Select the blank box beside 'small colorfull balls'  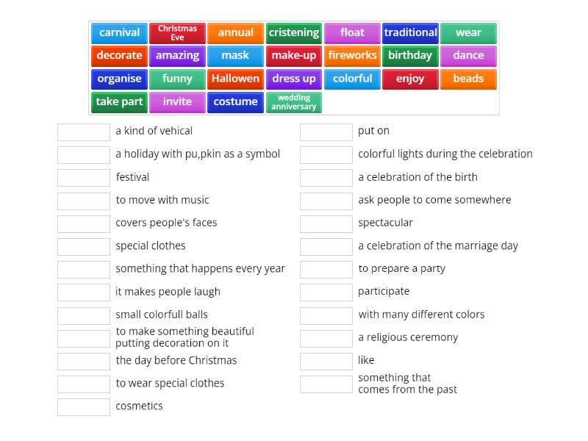(84, 315)
